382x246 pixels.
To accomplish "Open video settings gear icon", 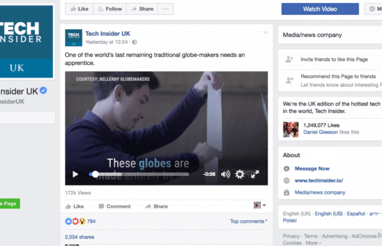I will point(240,174).
